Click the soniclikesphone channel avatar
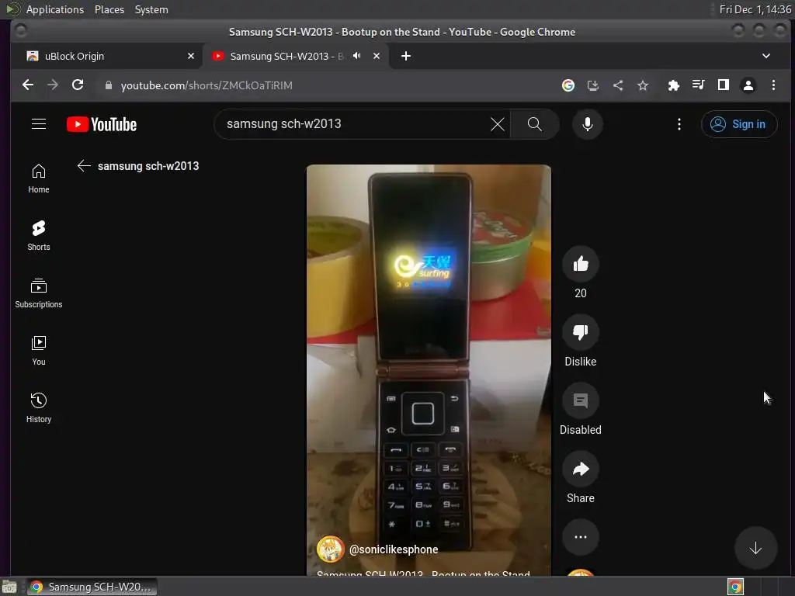This screenshot has width=795, height=596. (330, 549)
